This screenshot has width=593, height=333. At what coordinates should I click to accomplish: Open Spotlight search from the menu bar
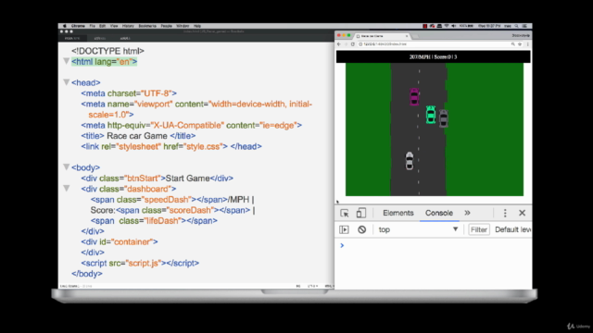tap(516, 26)
